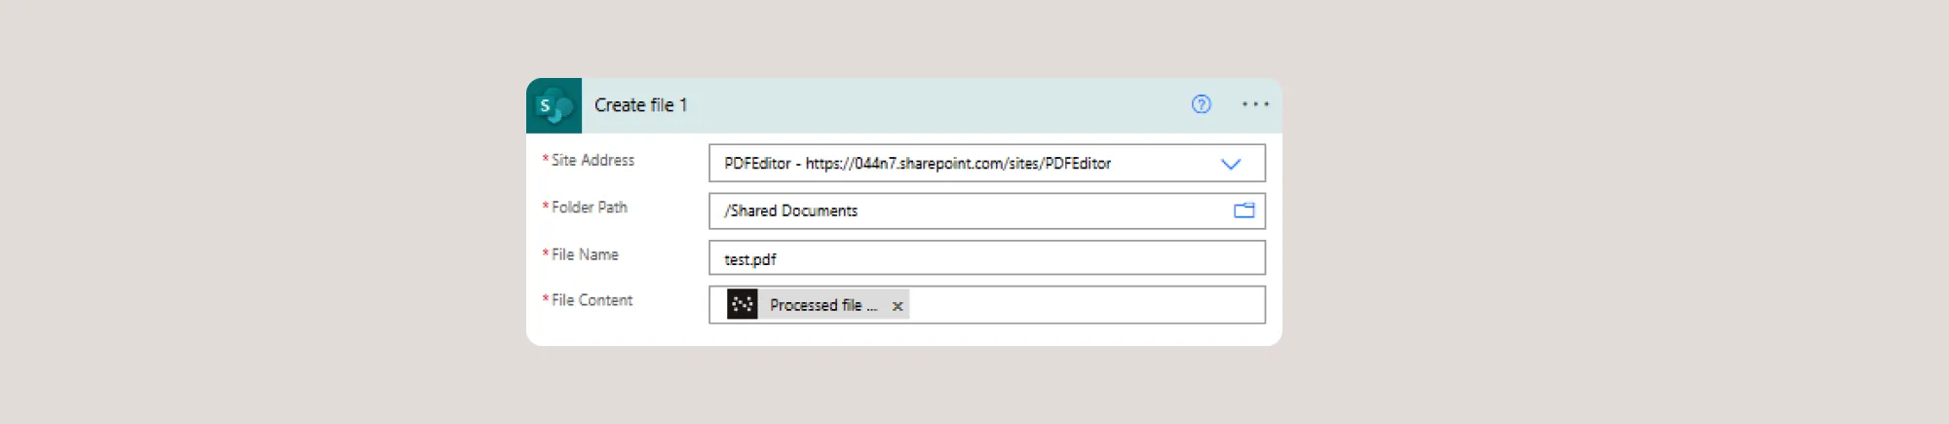Image resolution: width=1949 pixels, height=424 pixels.
Task: Expand the Site Address dropdown chevron
Action: point(1231,164)
